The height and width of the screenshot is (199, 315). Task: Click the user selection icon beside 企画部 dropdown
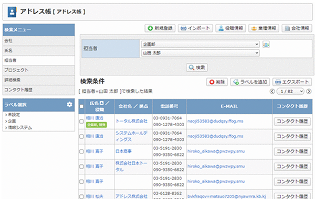pyautogui.click(x=266, y=45)
